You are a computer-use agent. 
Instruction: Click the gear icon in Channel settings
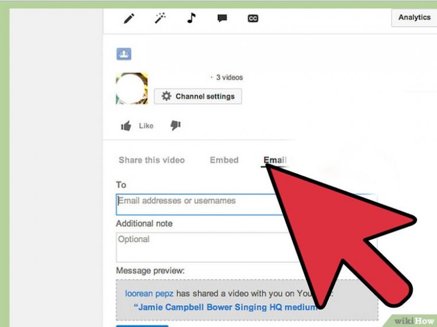click(x=167, y=96)
